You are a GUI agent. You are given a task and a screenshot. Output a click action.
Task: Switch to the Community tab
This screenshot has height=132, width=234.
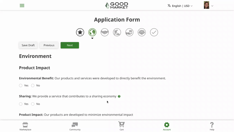(75, 126)
